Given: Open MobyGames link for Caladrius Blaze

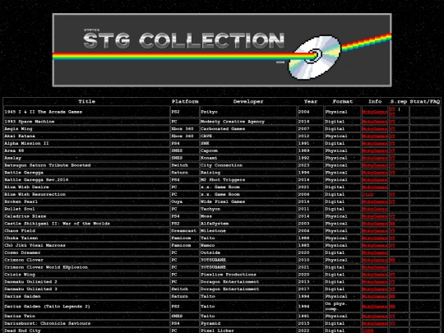Looking at the screenshot, I should click(x=375, y=216).
